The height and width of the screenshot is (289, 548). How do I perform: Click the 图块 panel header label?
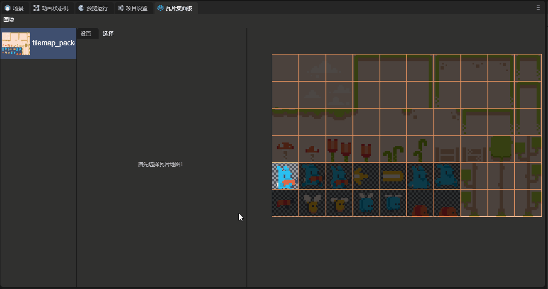9,20
